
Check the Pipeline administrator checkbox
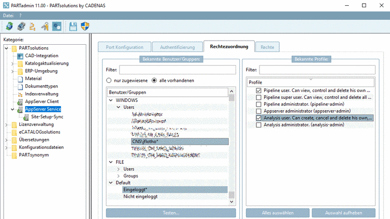[x=258, y=104]
